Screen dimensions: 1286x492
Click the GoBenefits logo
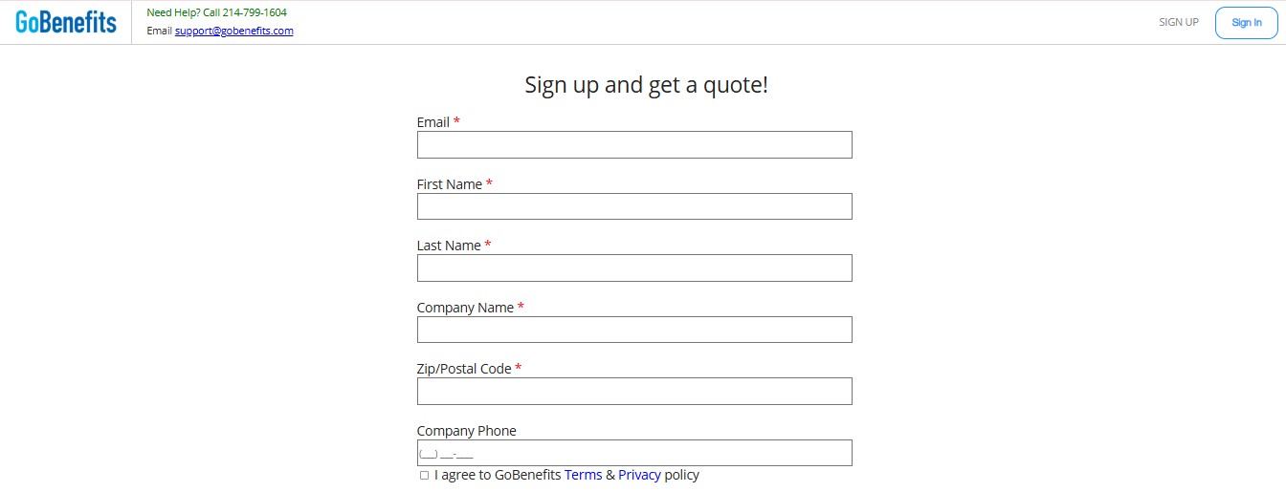coord(66,23)
